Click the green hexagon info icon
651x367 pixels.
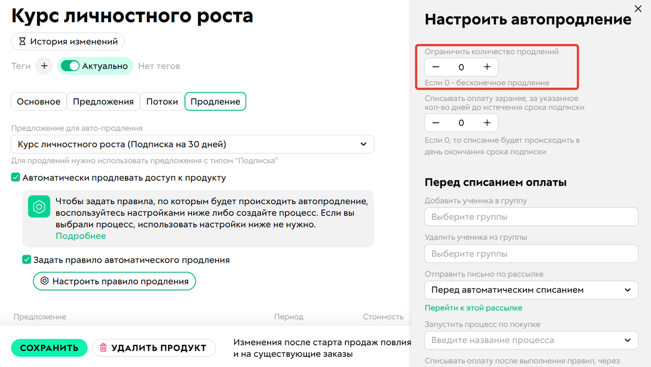(39, 207)
